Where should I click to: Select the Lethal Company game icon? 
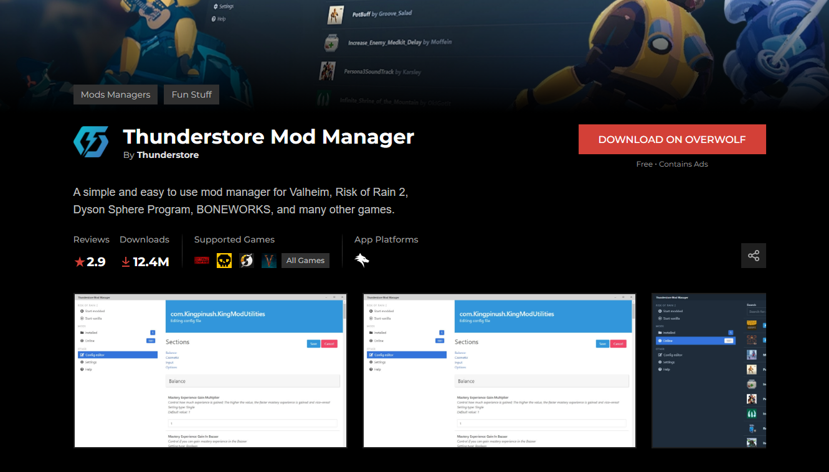(202, 261)
